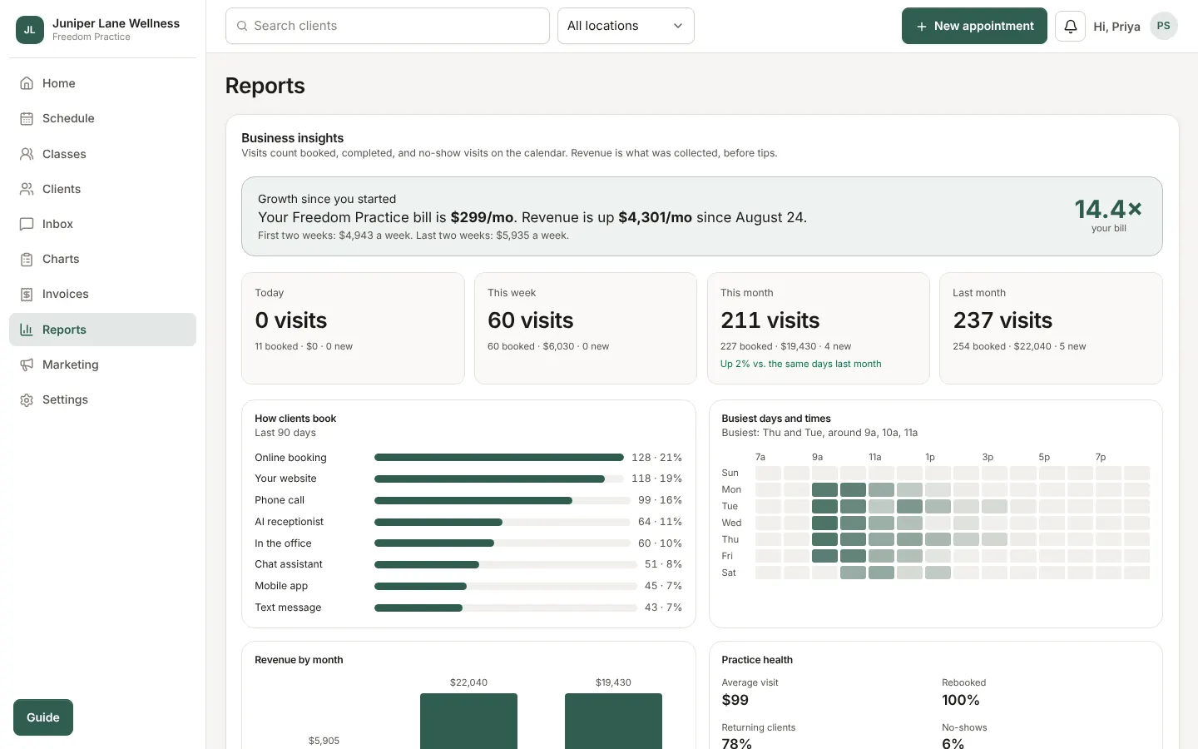Open the Marketing section

coord(102,365)
